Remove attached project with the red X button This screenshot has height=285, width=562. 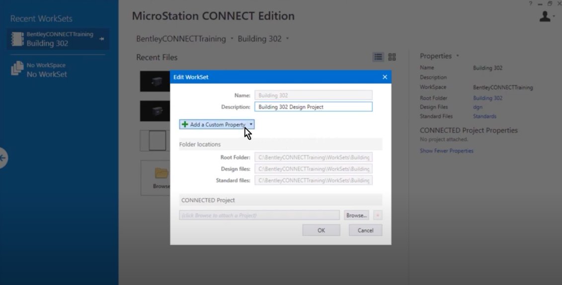tap(378, 215)
